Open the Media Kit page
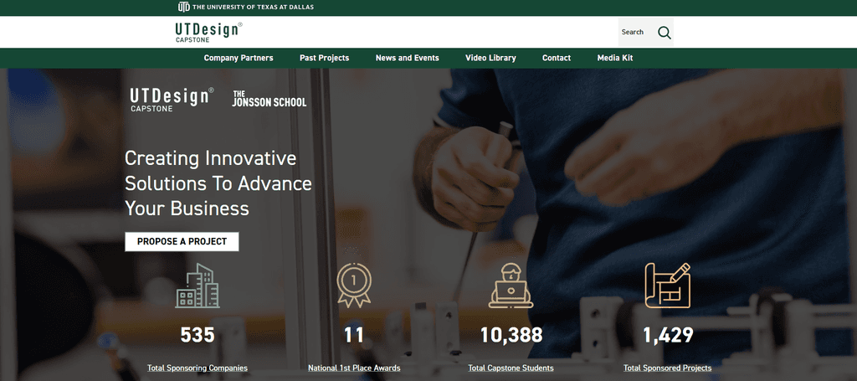 (x=615, y=58)
